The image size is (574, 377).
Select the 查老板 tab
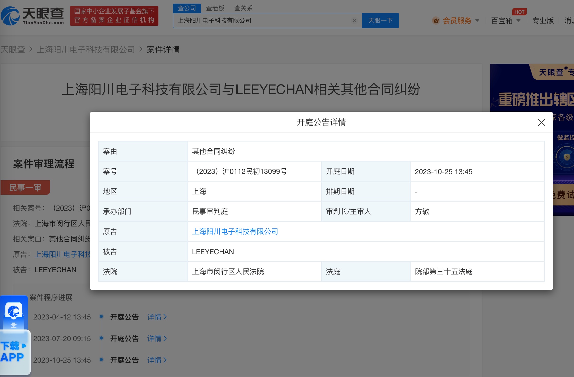215,8
